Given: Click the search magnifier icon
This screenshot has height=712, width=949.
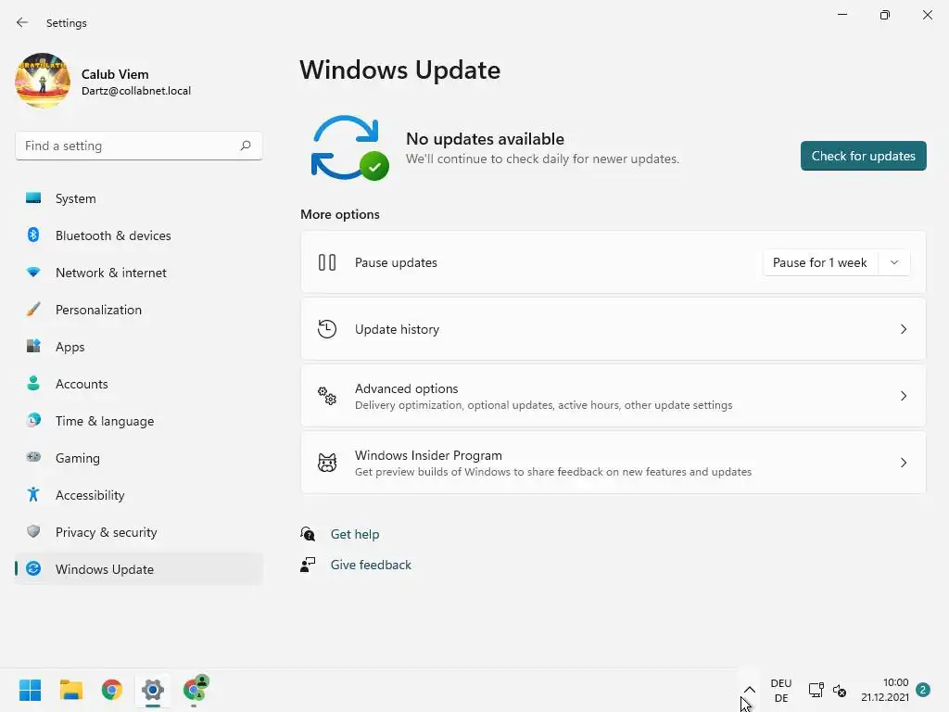Looking at the screenshot, I should click(x=245, y=146).
